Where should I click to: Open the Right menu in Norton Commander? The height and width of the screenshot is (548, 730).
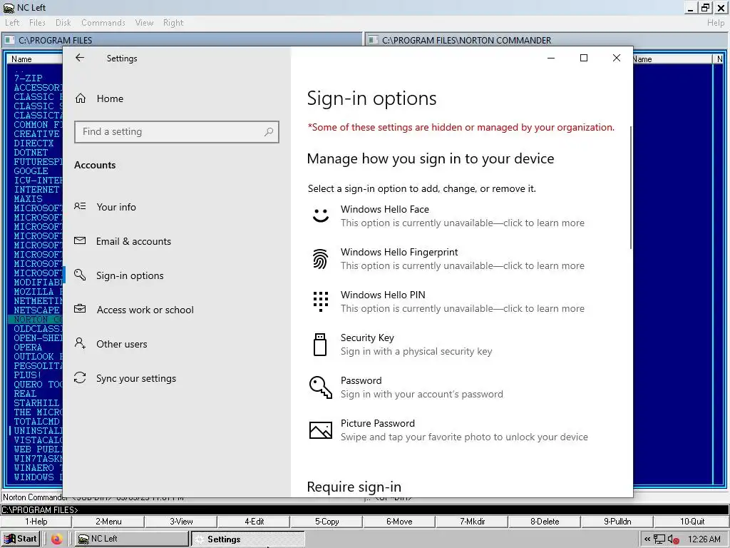(173, 23)
